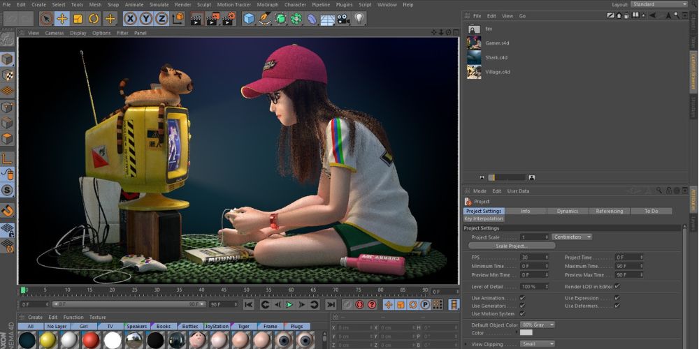Add a light with the bulb icon
This screenshot has width=699, height=349.
359,19
